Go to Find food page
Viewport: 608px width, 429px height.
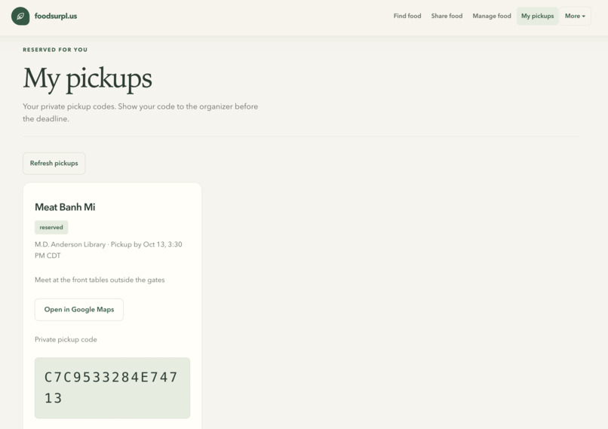(x=407, y=16)
